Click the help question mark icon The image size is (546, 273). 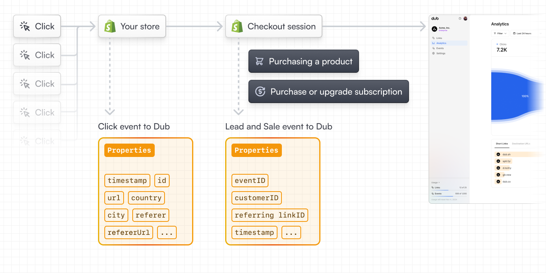[x=460, y=18]
